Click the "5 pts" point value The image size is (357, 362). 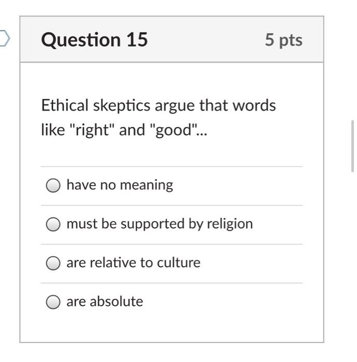pos(284,40)
